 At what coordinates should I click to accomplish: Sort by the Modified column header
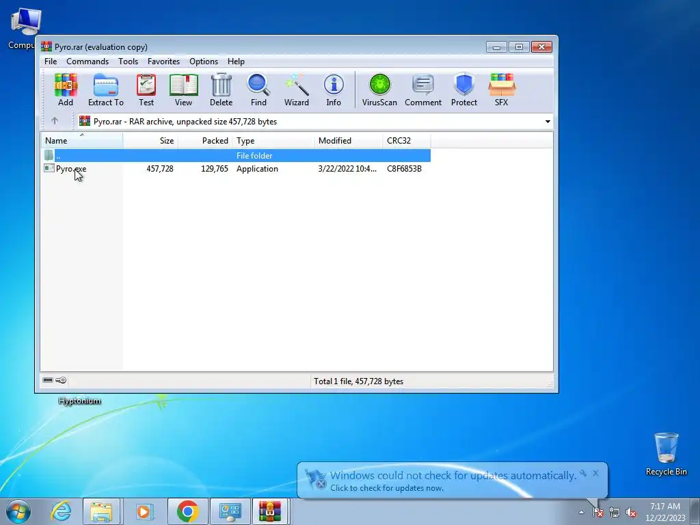348,141
